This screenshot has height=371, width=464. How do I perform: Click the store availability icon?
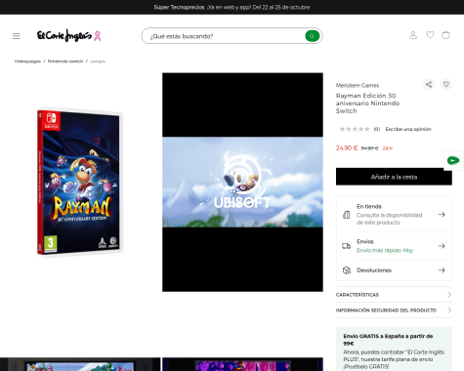click(x=347, y=215)
